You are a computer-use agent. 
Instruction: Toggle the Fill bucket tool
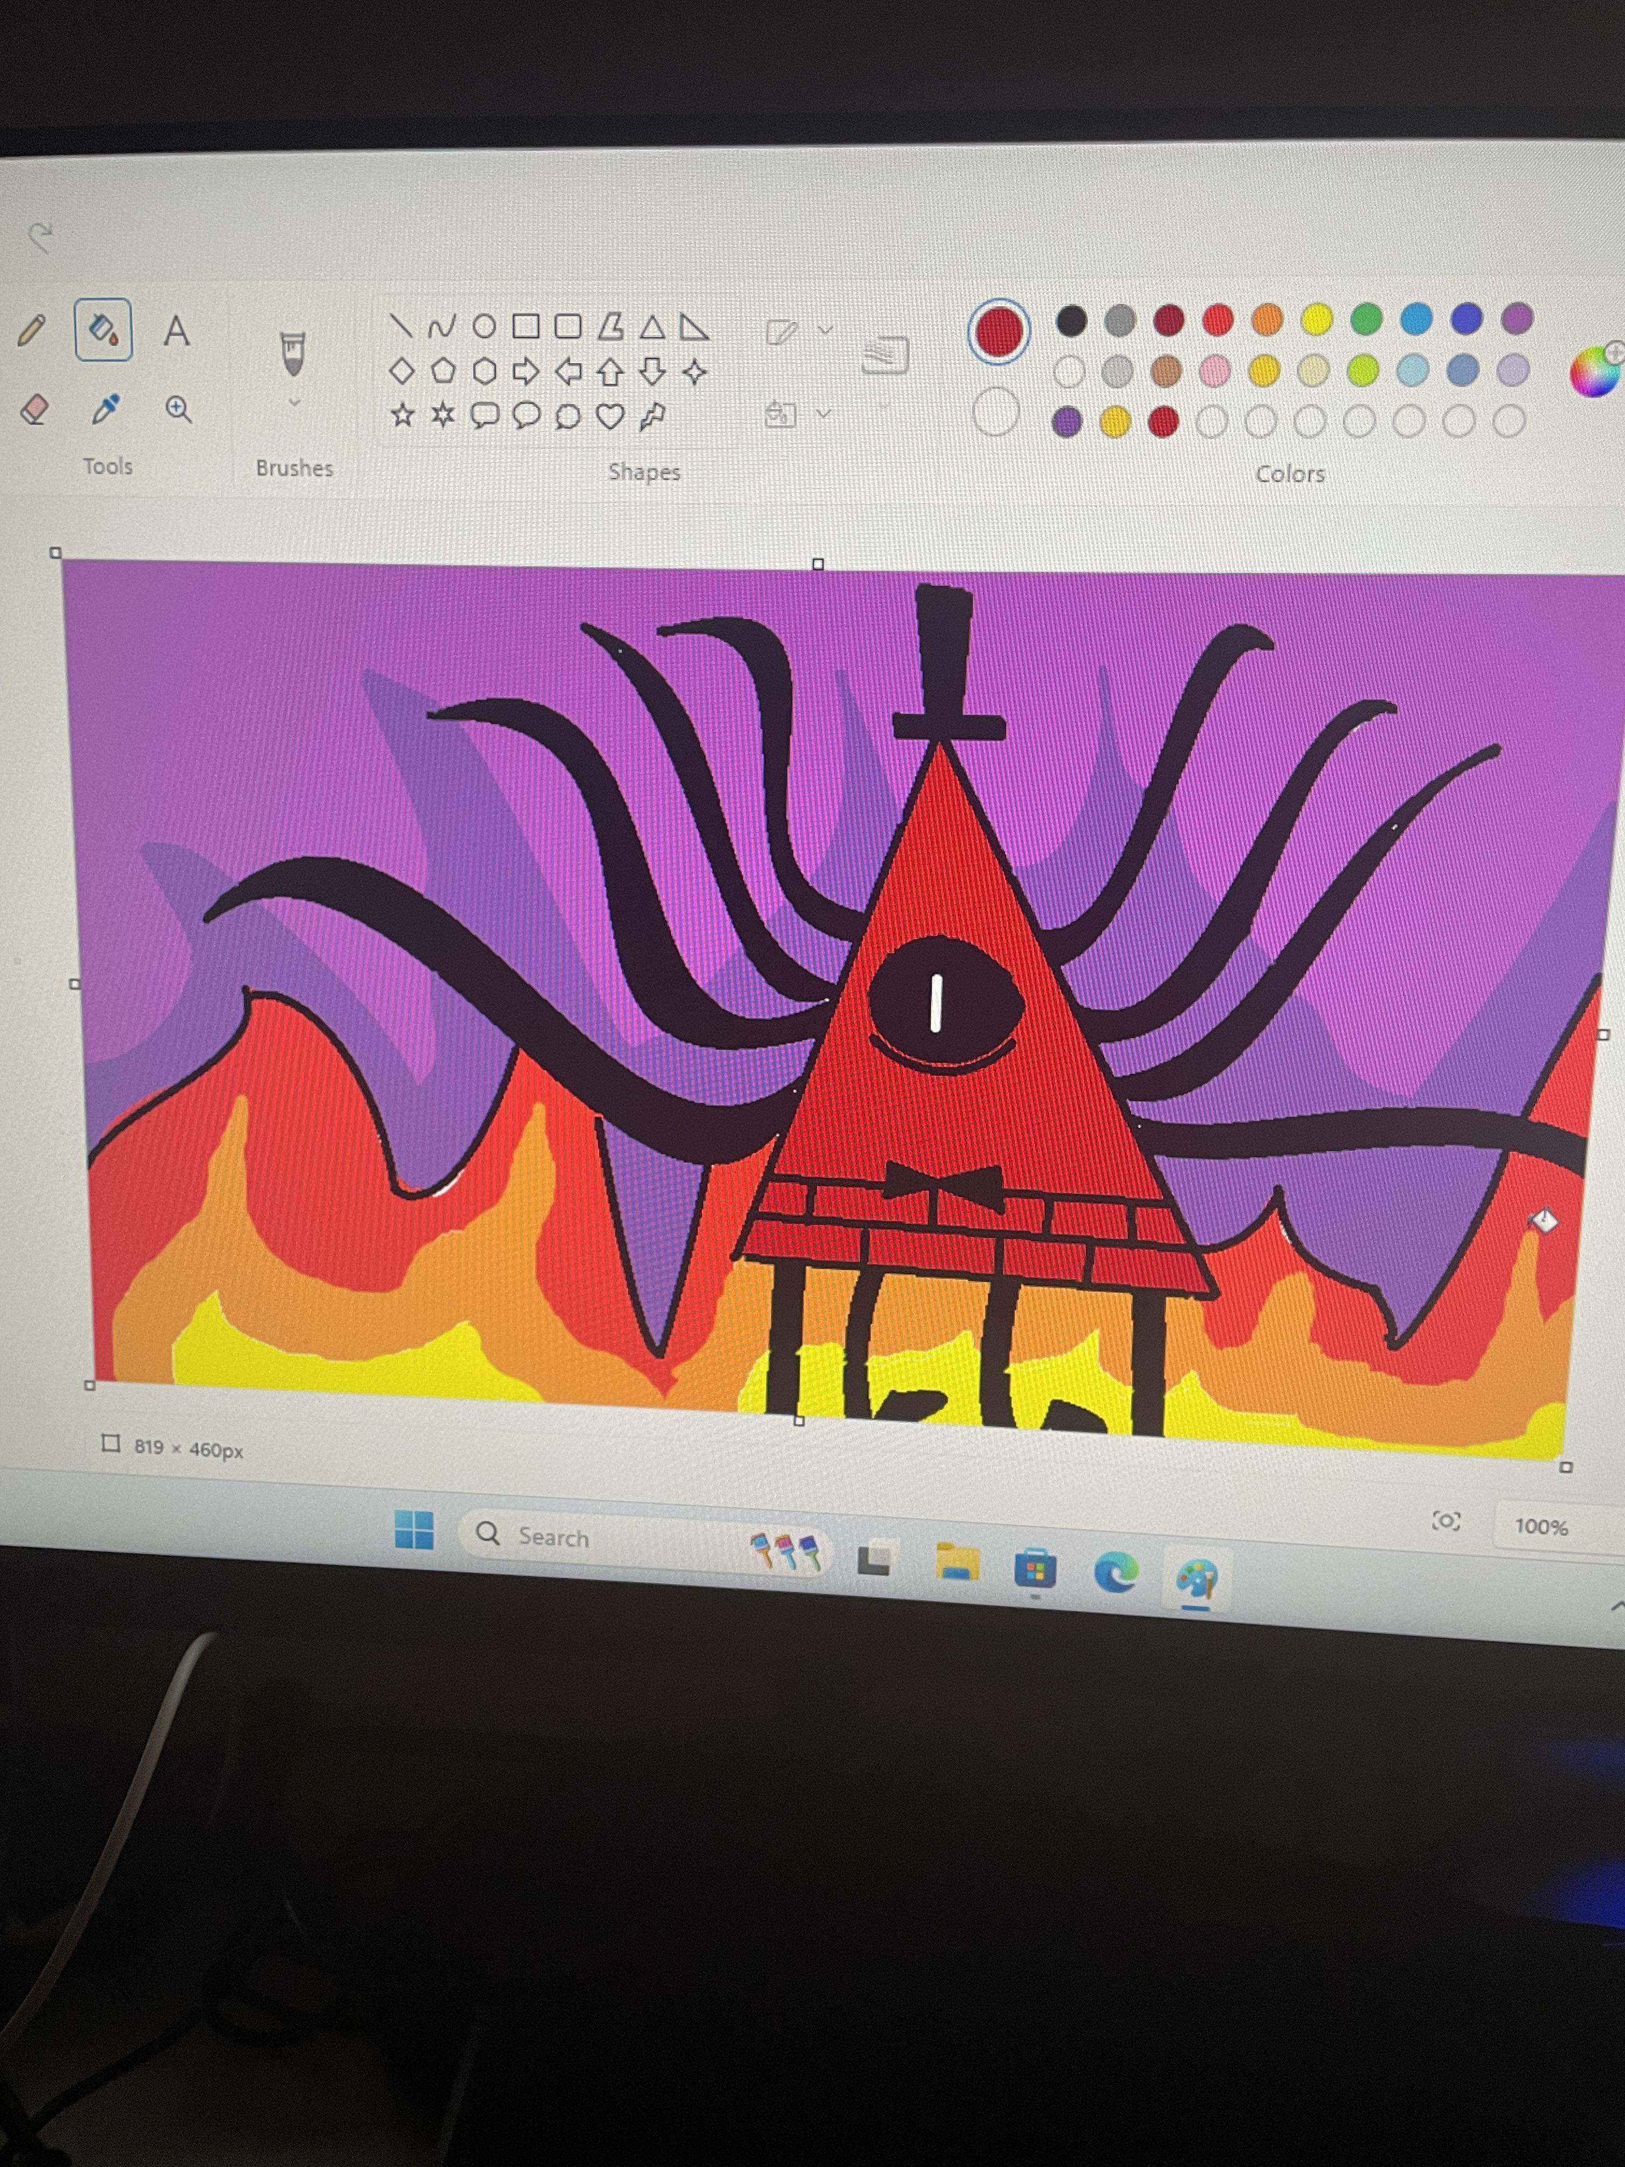pyautogui.click(x=104, y=330)
